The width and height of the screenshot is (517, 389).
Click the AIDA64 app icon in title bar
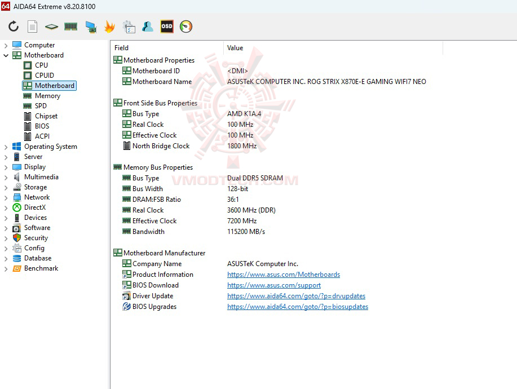coord(6,6)
